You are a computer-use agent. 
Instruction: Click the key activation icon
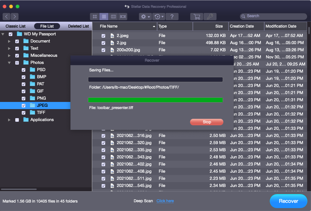tap(210, 17)
